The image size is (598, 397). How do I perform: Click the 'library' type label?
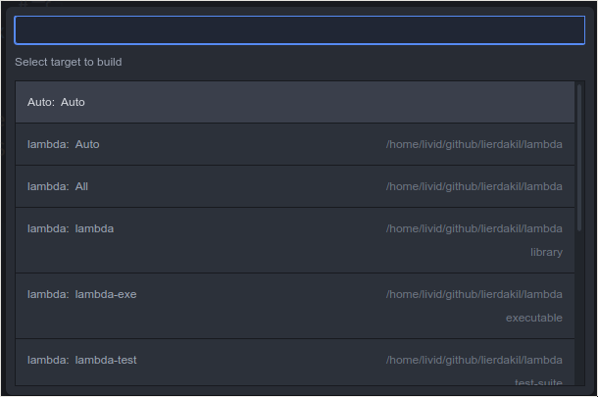(546, 253)
